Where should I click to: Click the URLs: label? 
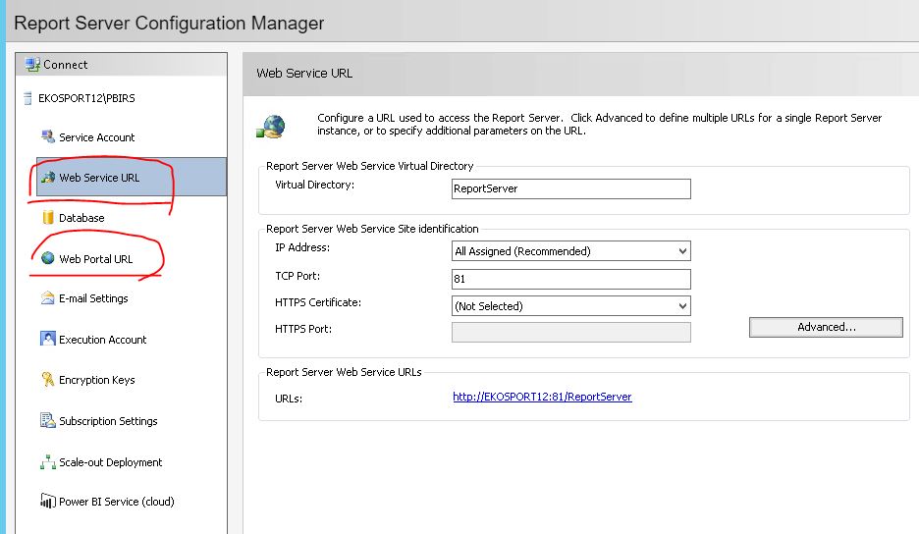[x=289, y=399]
